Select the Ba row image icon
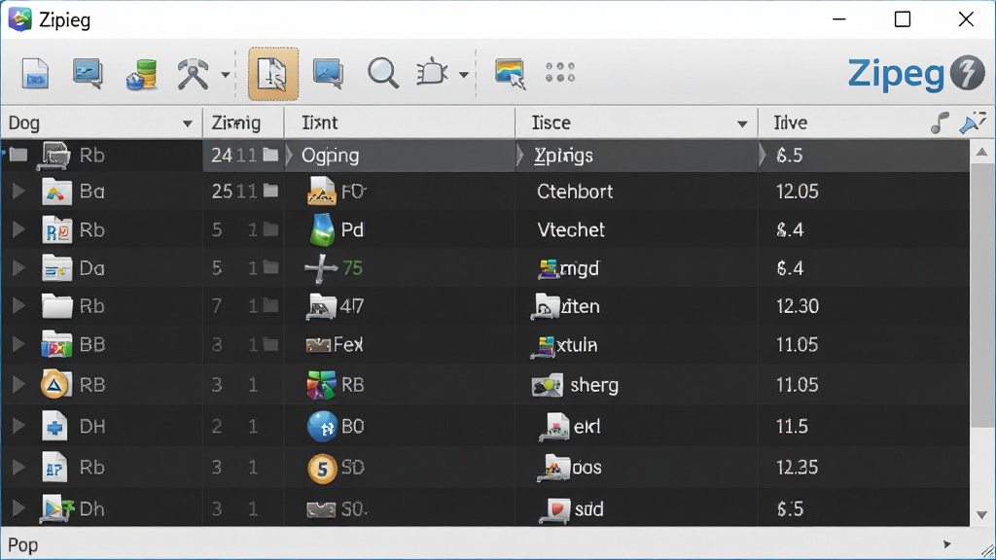The image size is (996, 560). 56,192
